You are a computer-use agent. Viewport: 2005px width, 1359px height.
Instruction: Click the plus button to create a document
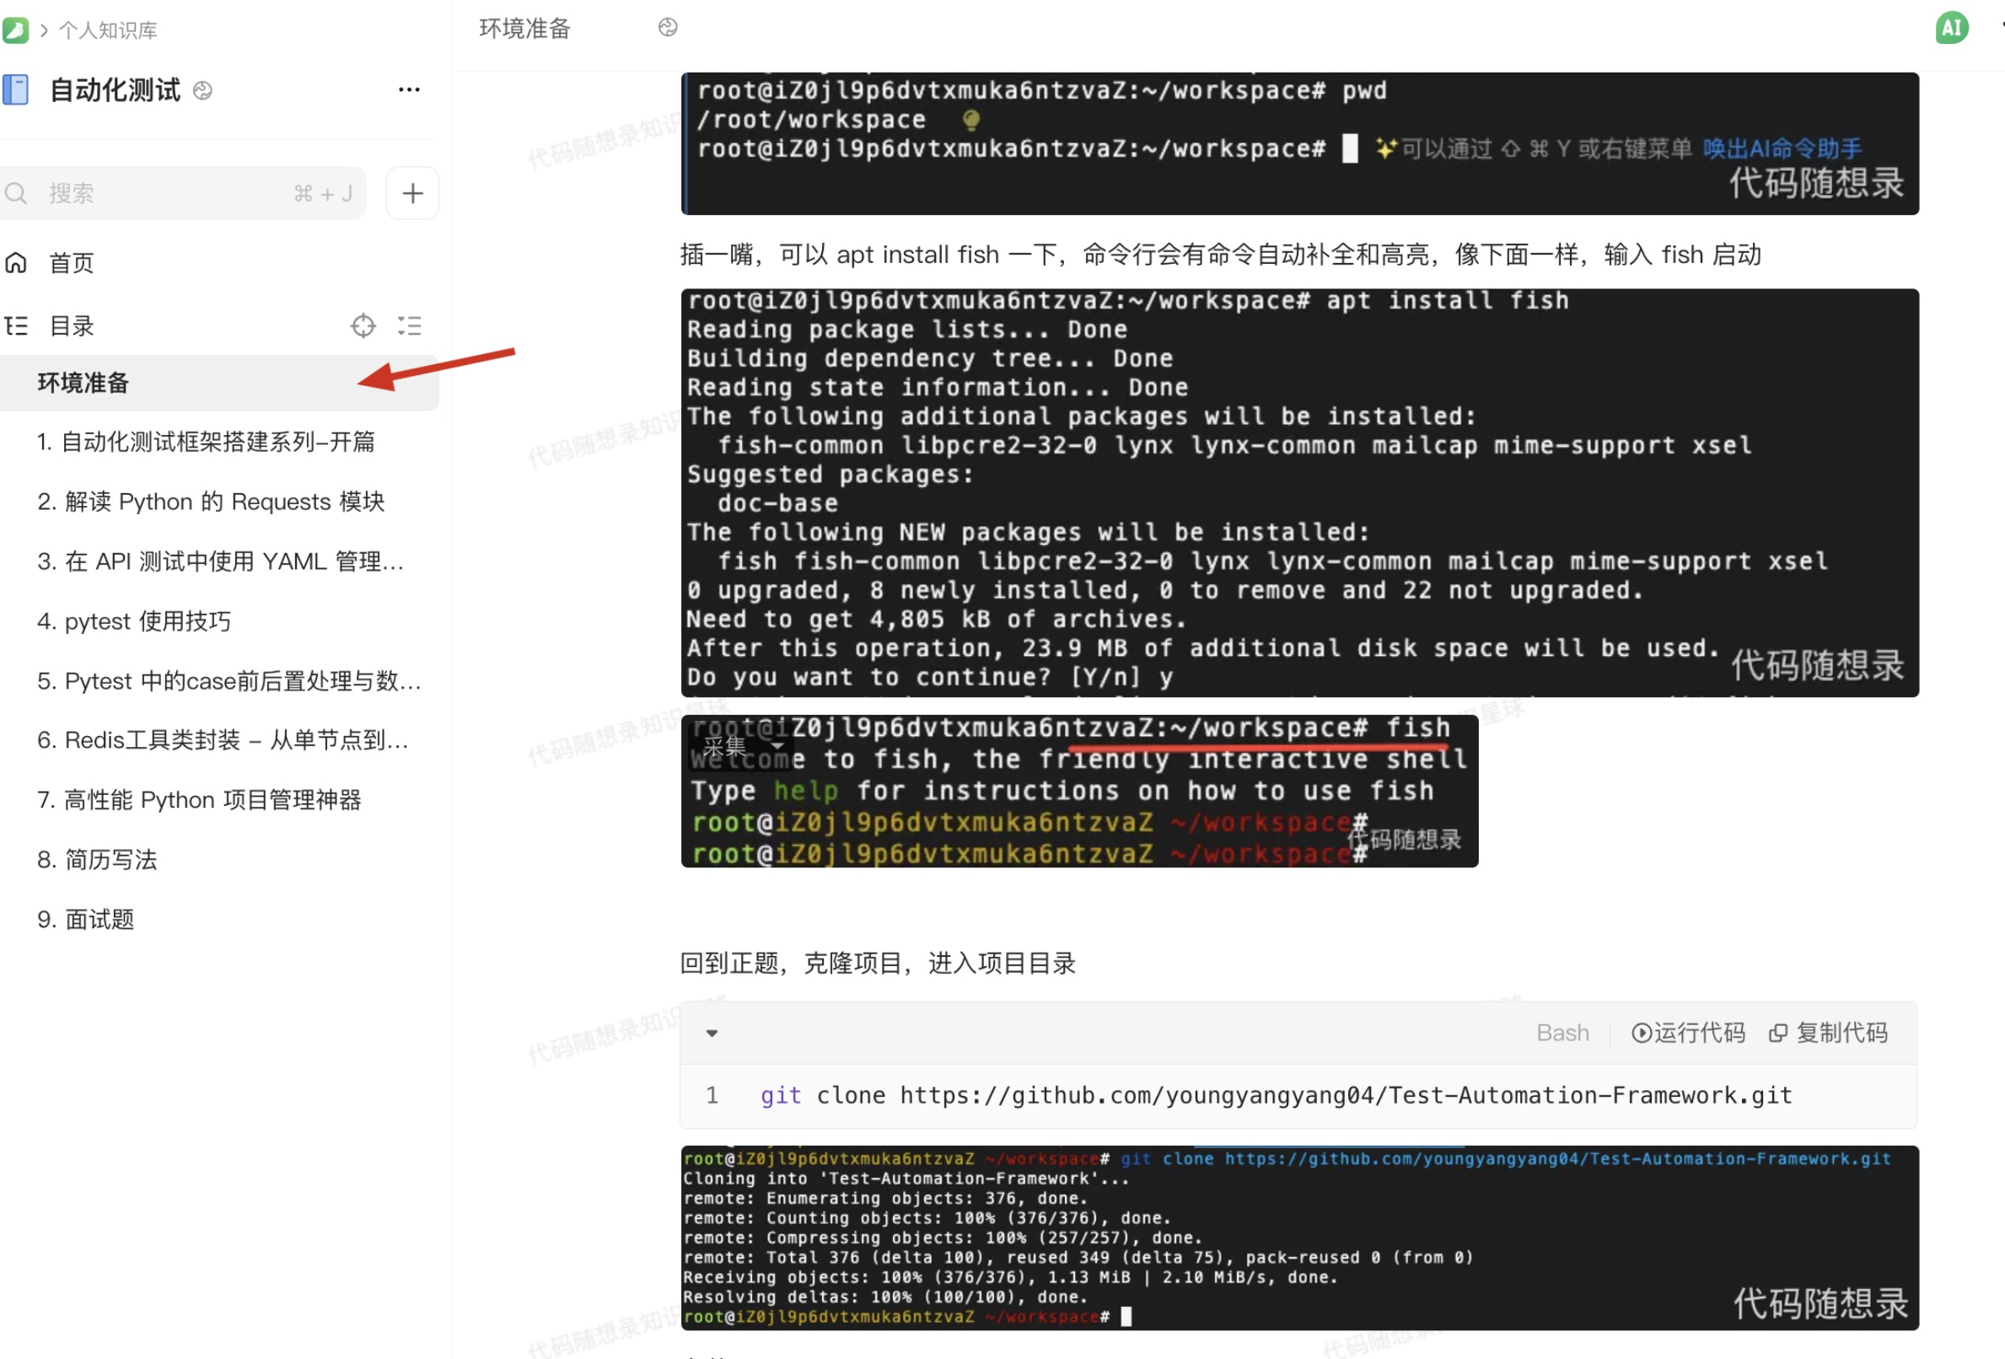(x=412, y=193)
